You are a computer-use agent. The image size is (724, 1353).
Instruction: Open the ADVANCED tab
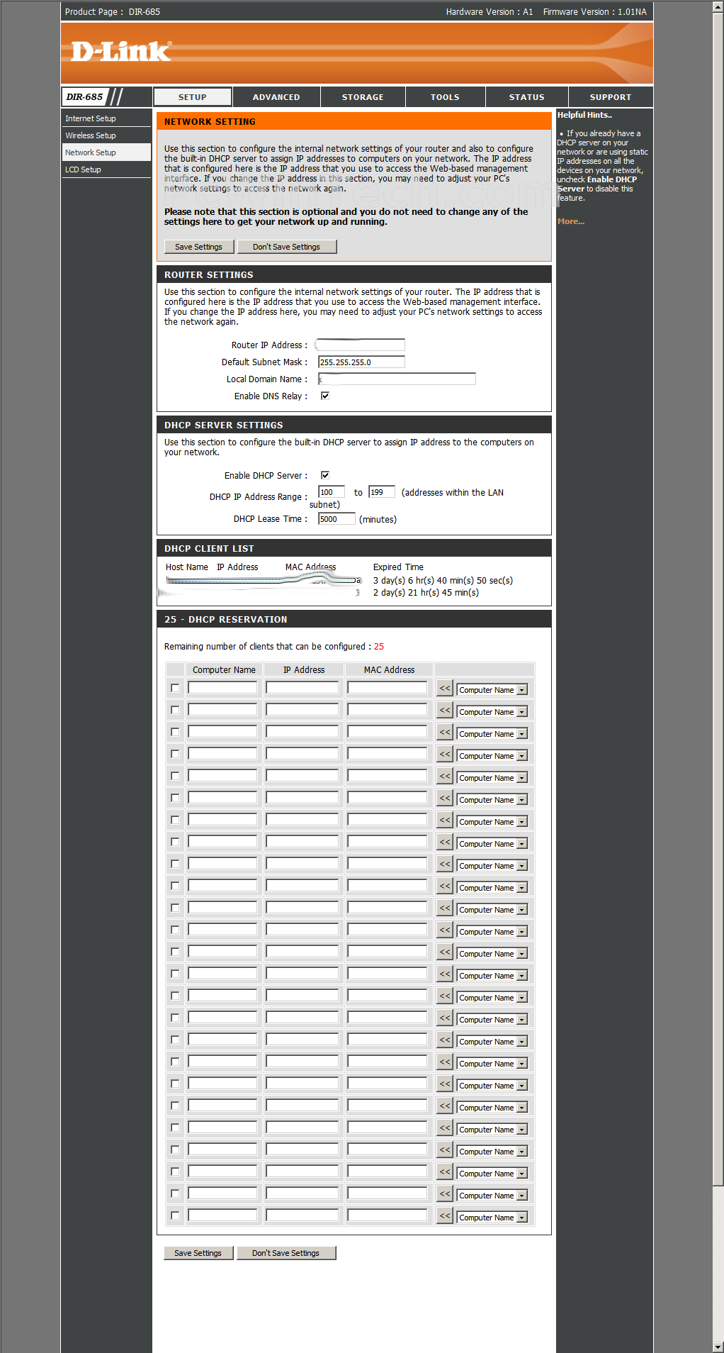[x=276, y=97]
